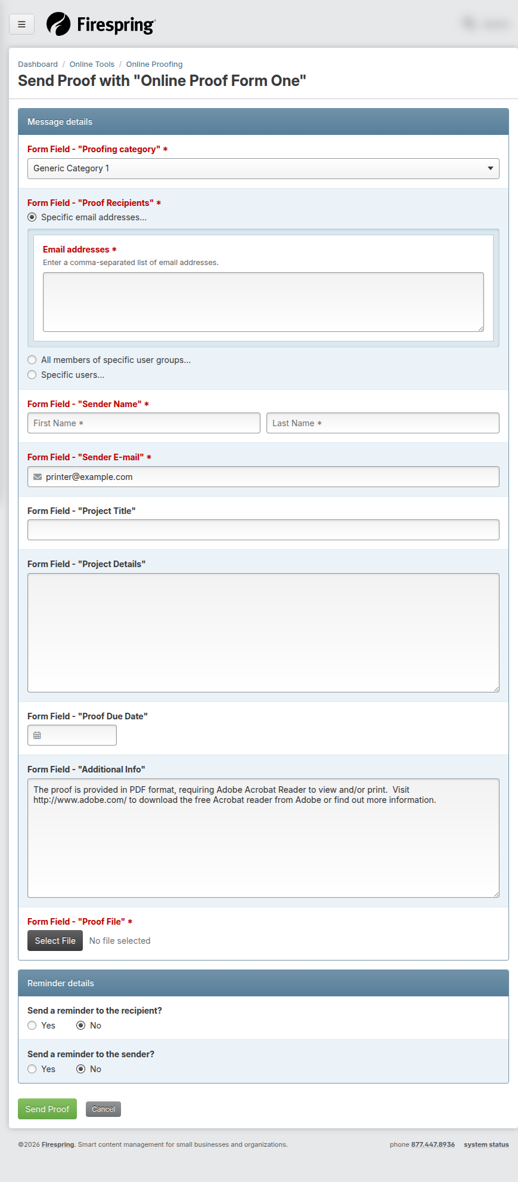Screen dimensions: 518x1182
Task: Open the system status link
Action: (486, 1144)
